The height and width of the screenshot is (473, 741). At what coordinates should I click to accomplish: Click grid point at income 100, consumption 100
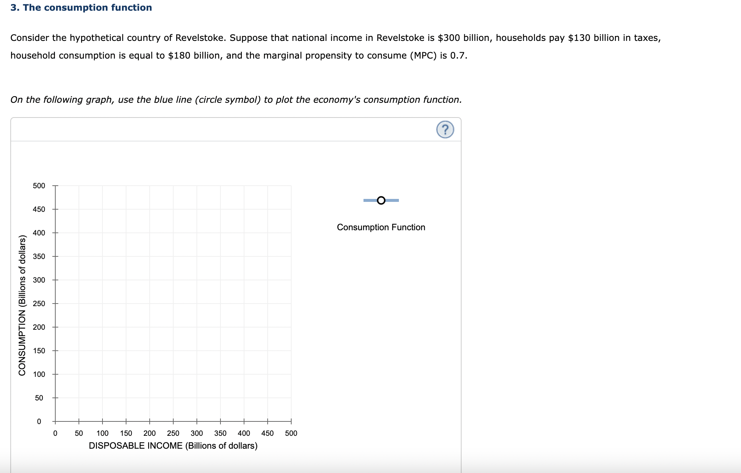click(102, 374)
